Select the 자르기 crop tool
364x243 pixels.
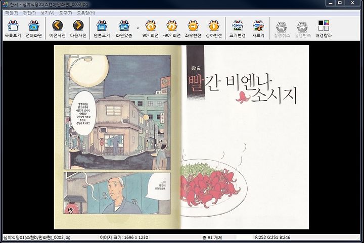click(x=258, y=29)
